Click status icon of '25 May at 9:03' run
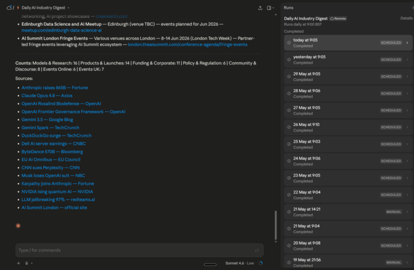The width and height of the screenshot is (414, 270). [x=289, y=144]
